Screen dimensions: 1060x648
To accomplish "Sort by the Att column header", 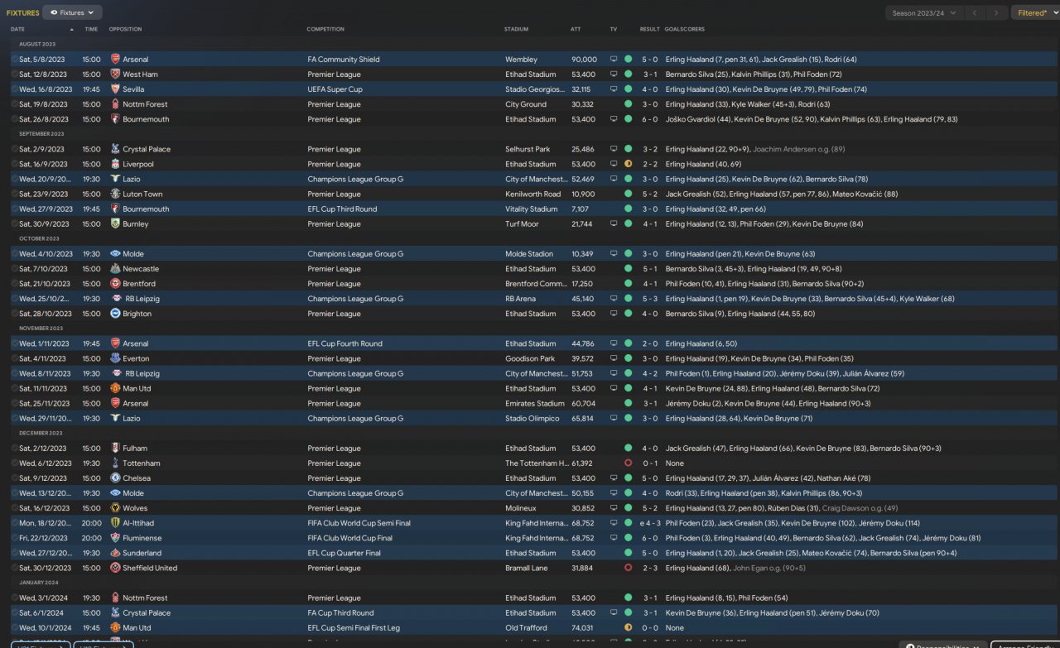I will [x=576, y=29].
